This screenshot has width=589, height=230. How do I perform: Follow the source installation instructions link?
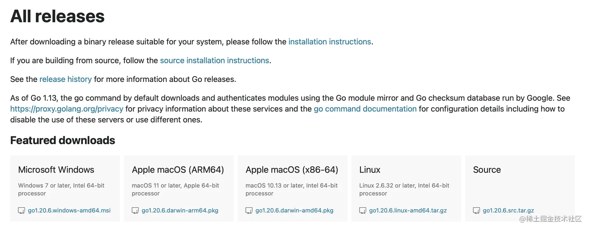click(214, 61)
